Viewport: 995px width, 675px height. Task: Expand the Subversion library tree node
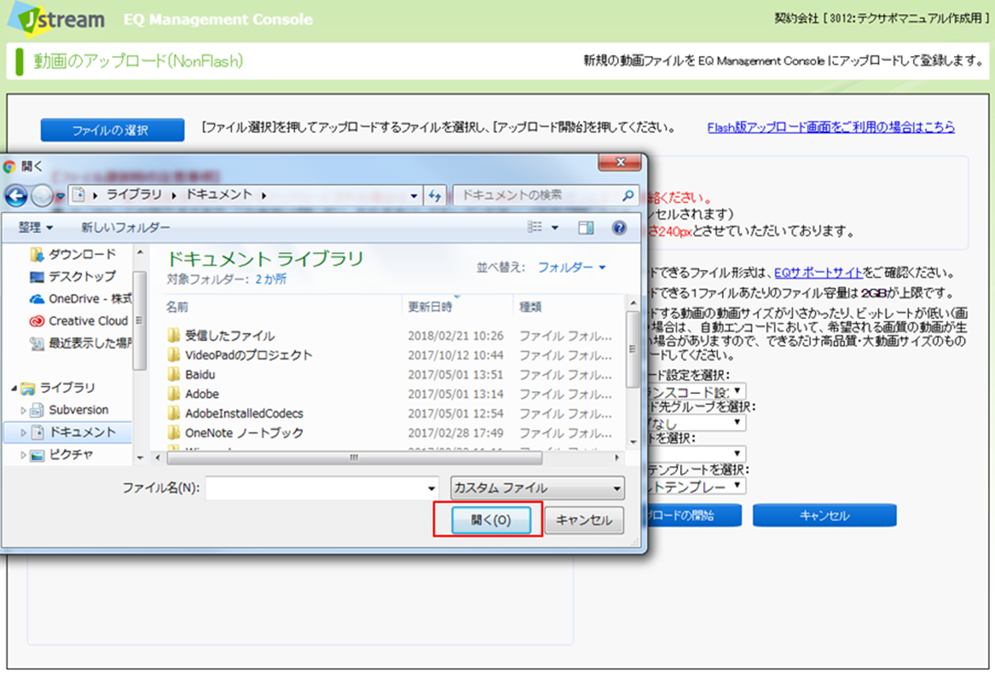pos(24,411)
